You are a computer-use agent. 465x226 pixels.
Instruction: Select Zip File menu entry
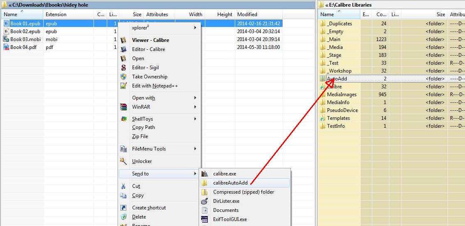[x=159, y=137]
